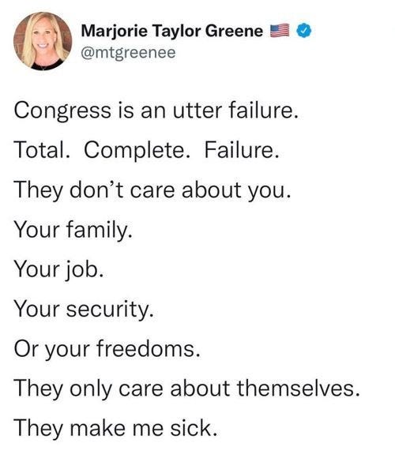Image resolution: width=395 pixels, height=462 pixels.
Task: Open the Marjorie Taylor Greene display name
Action: [x=172, y=31]
